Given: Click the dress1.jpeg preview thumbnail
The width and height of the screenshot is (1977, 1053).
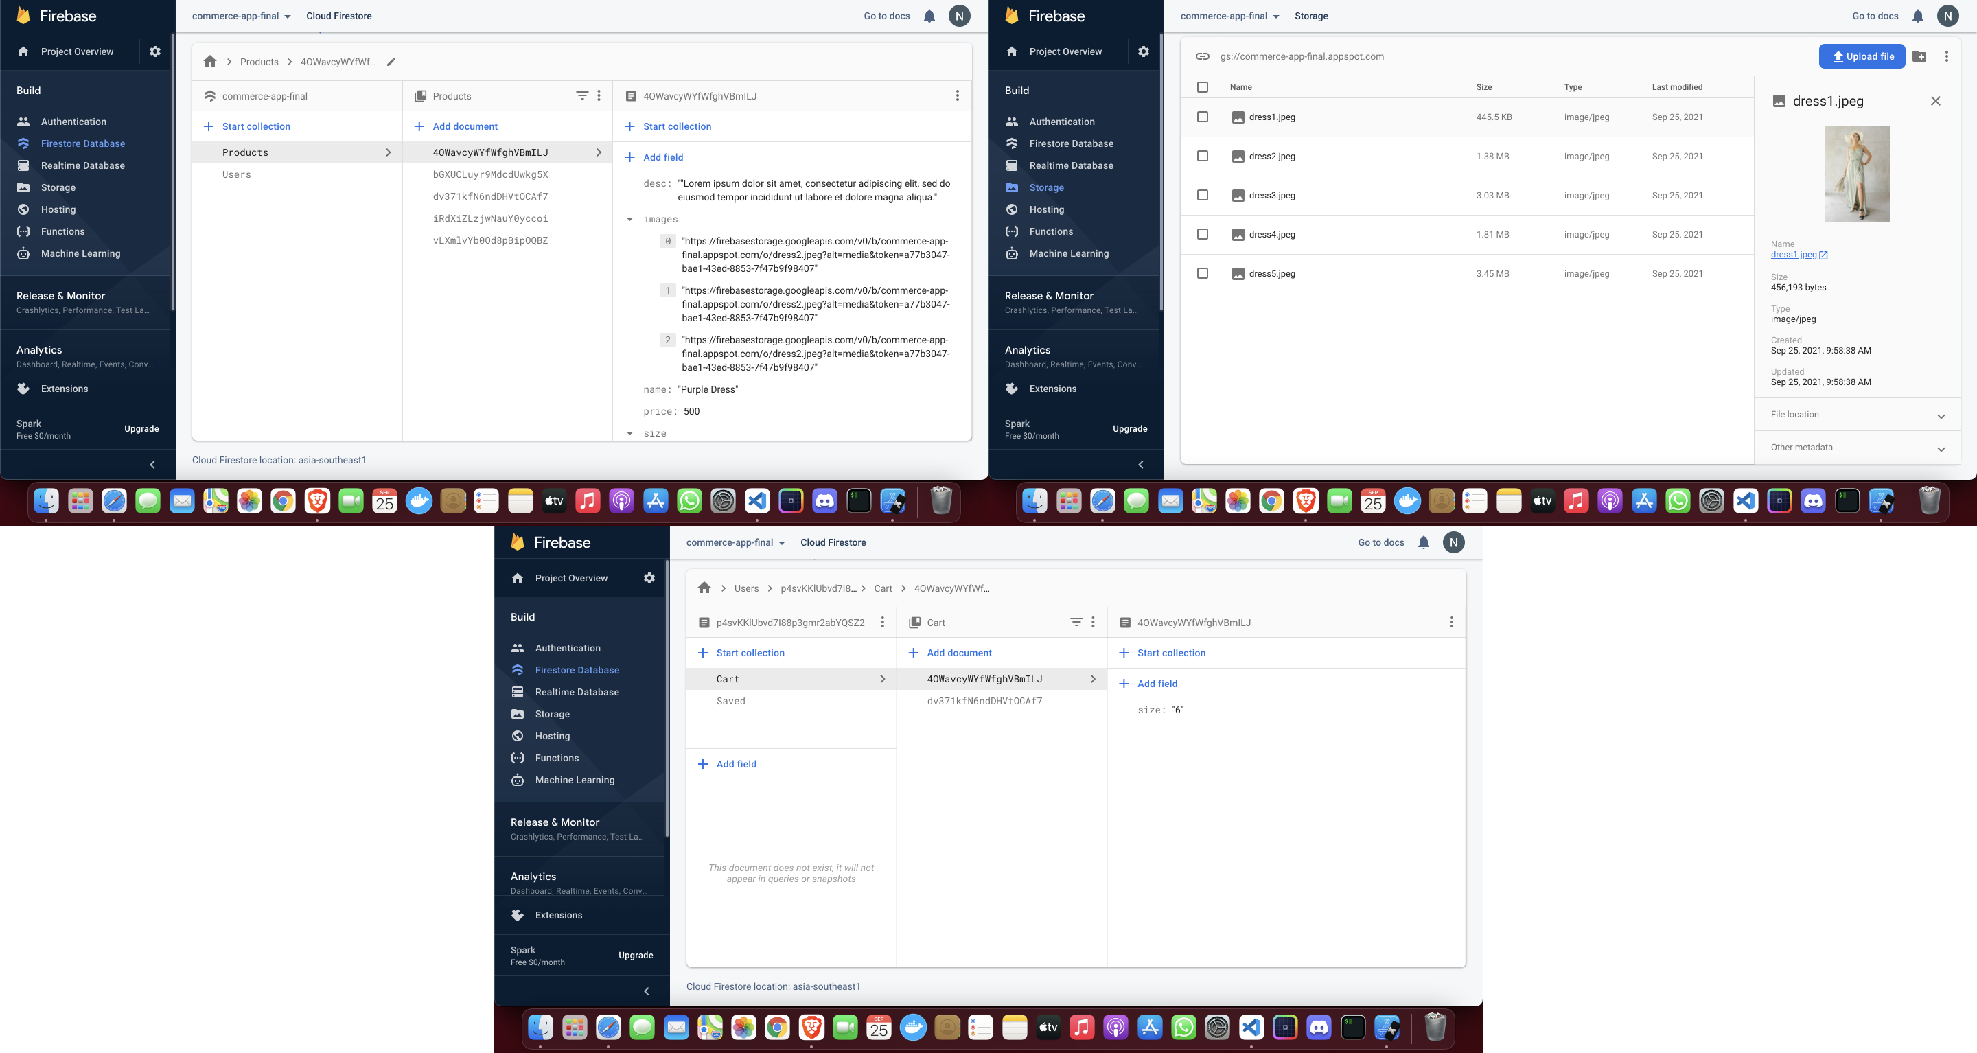Looking at the screenshot, I should coord(1856,174).
